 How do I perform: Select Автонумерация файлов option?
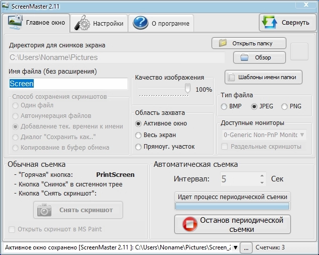(x=52, y=116)
